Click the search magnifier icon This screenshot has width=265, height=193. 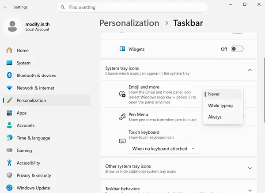(x=63, y=7)
